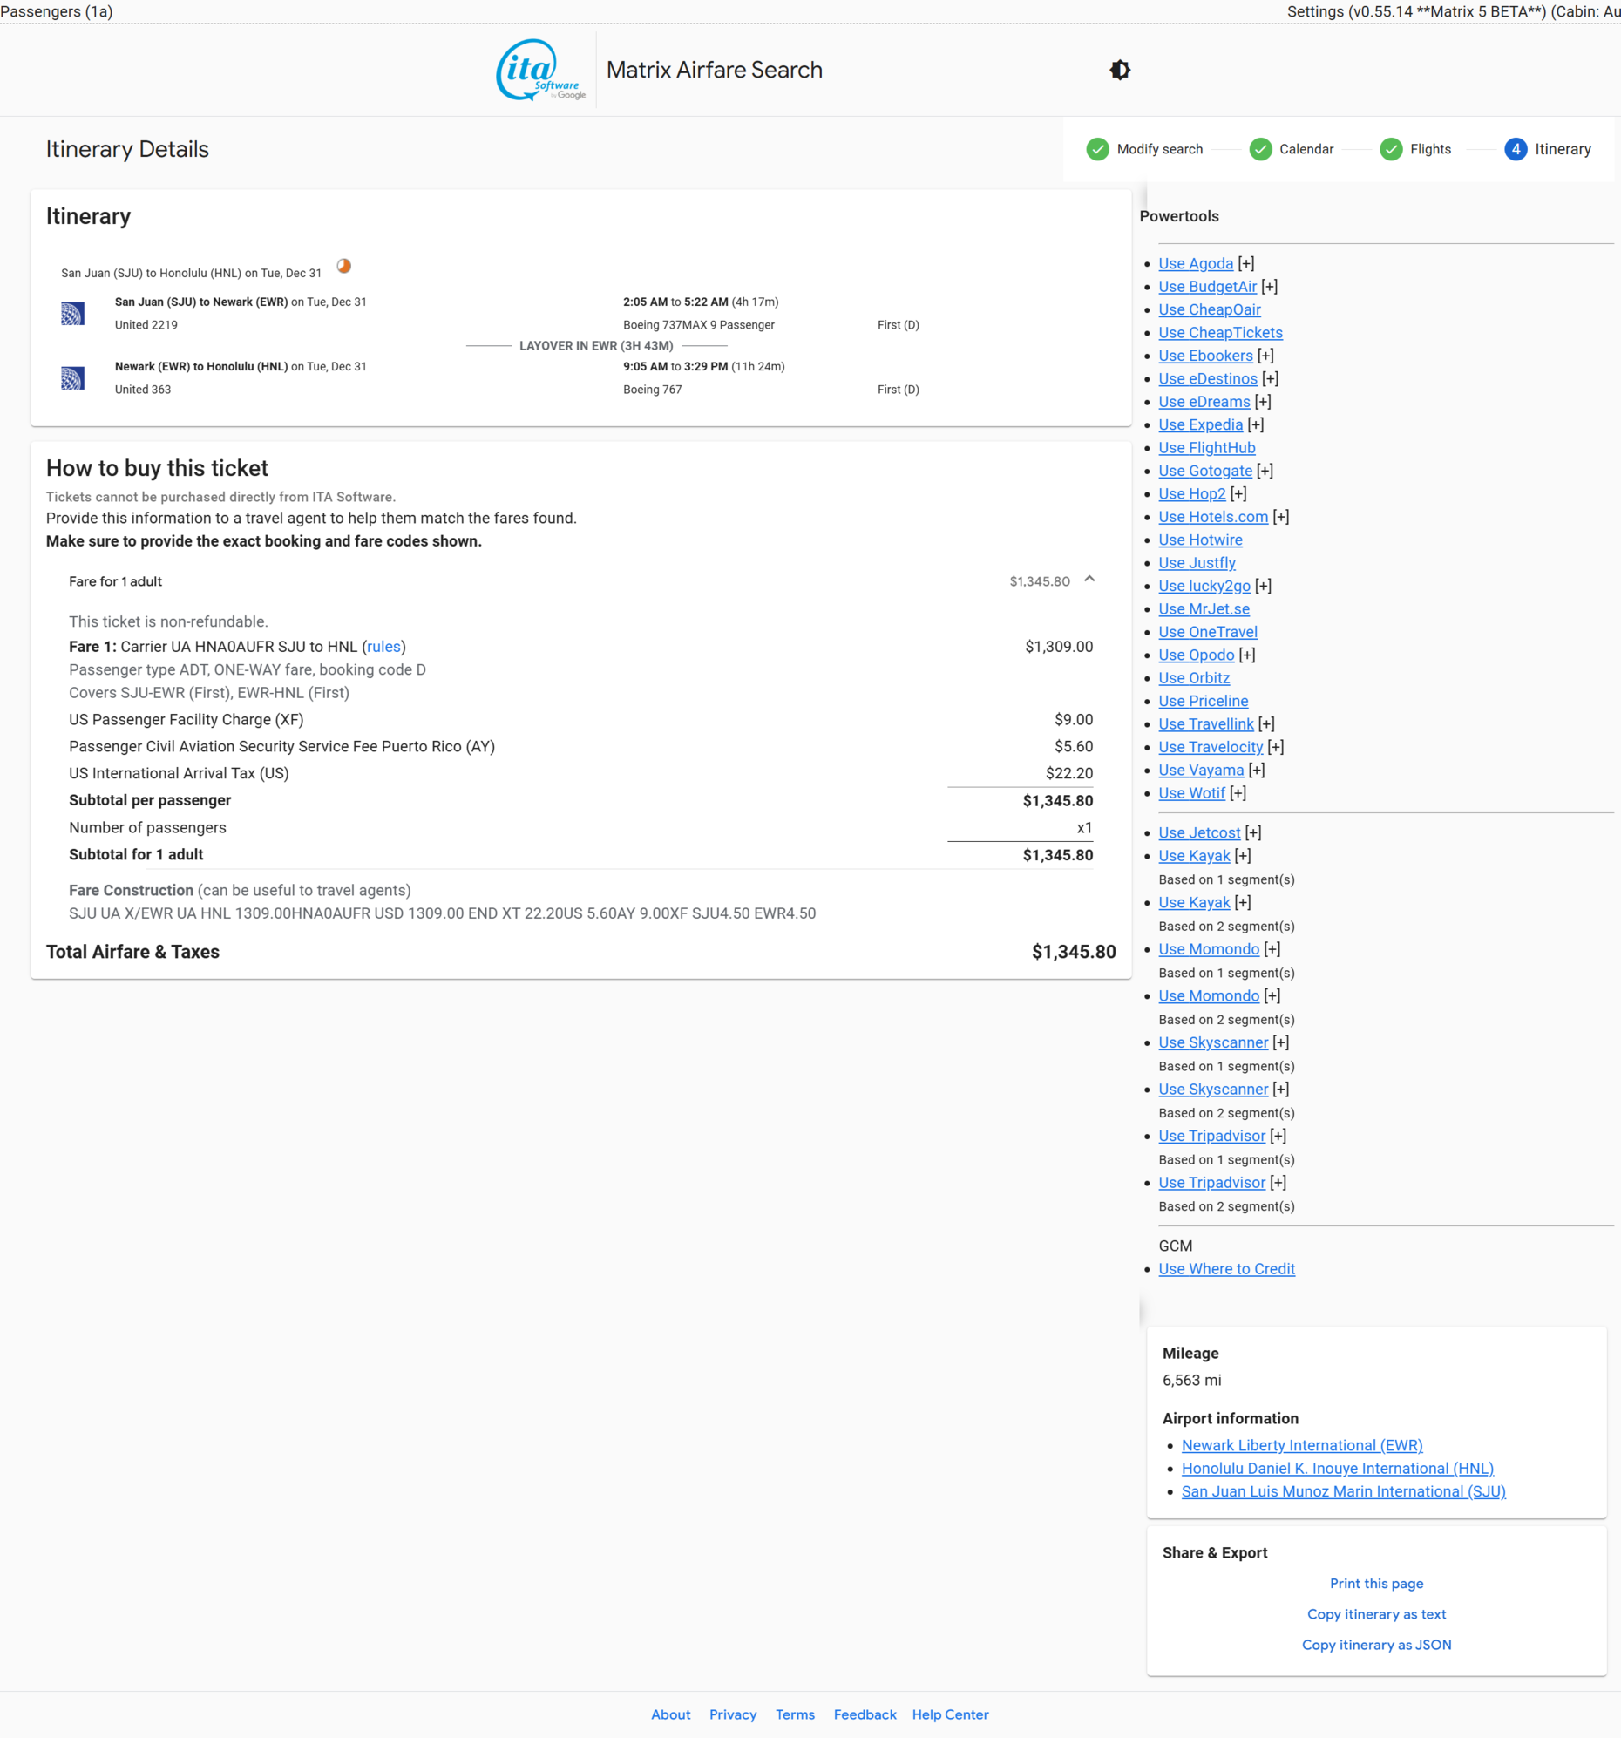Image resolution: width=1621 pixels, height=1738 pixels.
Task: Toggle the dark mode brightness icon
Action: pyautogui.click(x=1119, y=70)
